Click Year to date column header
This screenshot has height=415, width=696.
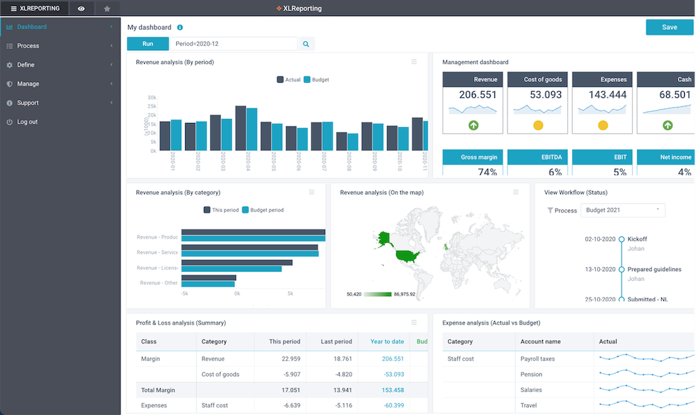coord(387,342)
